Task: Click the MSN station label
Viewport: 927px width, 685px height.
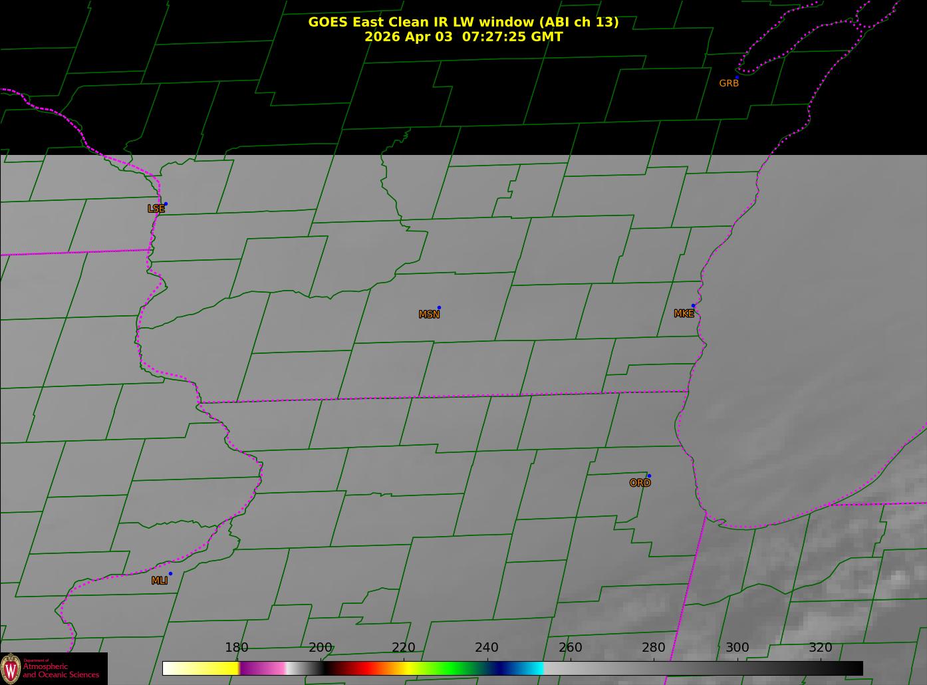Action: [429, 315]
